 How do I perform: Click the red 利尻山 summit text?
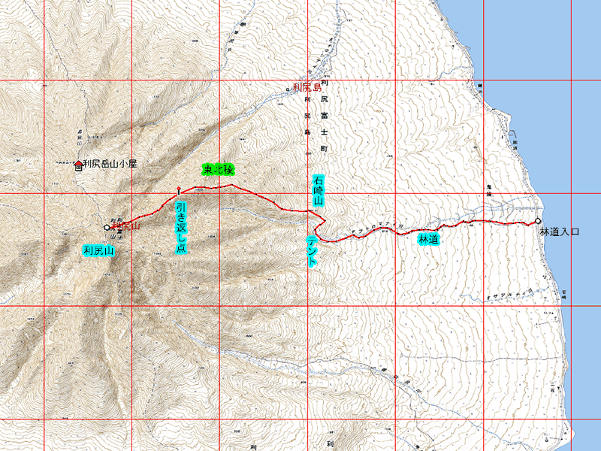point(125,225)
